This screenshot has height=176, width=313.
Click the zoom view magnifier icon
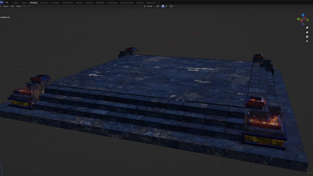(307, 28)
